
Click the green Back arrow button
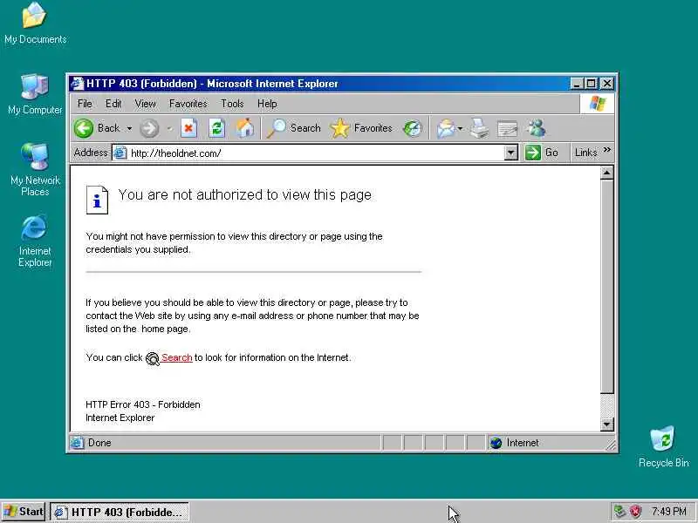coord(84,128)
